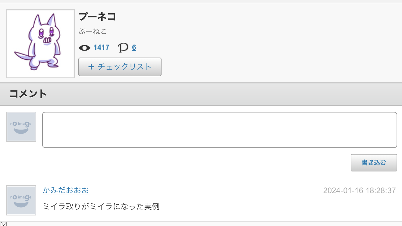This screenshot has width=402, height=226.
Task: Click the cat's purple-eyed face in illustration
Action: pos(45,33)
